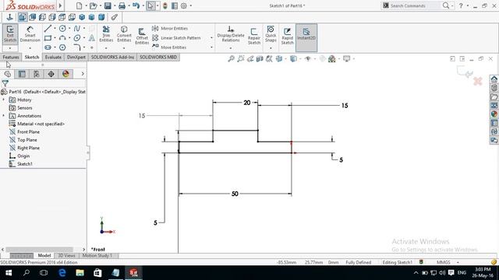This screenshot has width=499, height=280.
Task: Click the Exit Sketch button
Action: click(10, 34)
